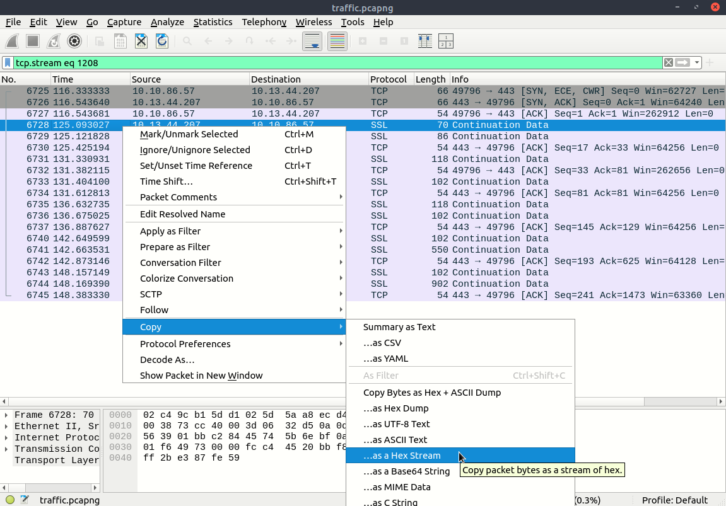Expand the Ethernet II tree node

click(x=7, y=427)
